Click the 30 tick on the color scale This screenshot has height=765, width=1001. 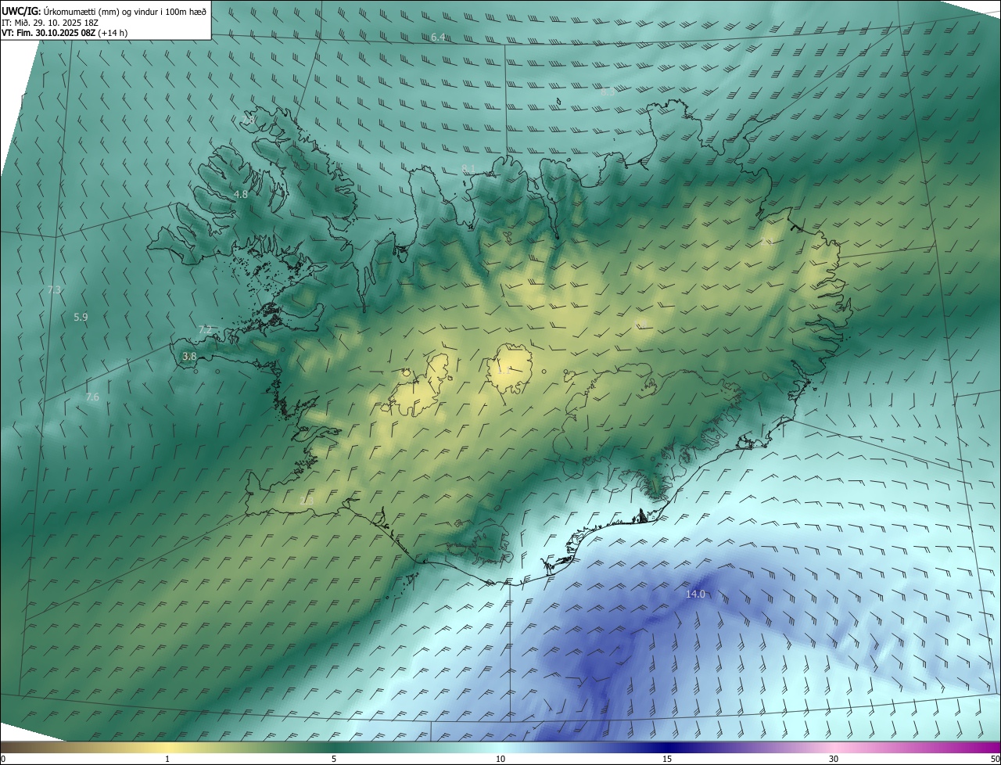(x=834, y=759)
